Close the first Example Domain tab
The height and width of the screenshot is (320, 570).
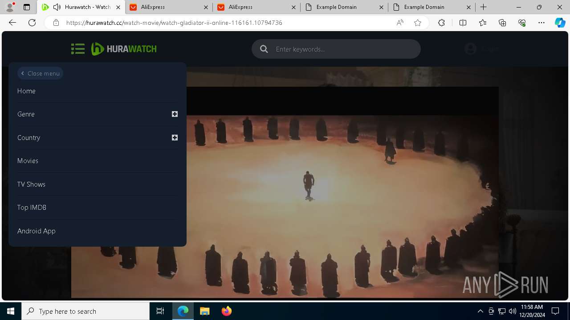tap(381, 7)
